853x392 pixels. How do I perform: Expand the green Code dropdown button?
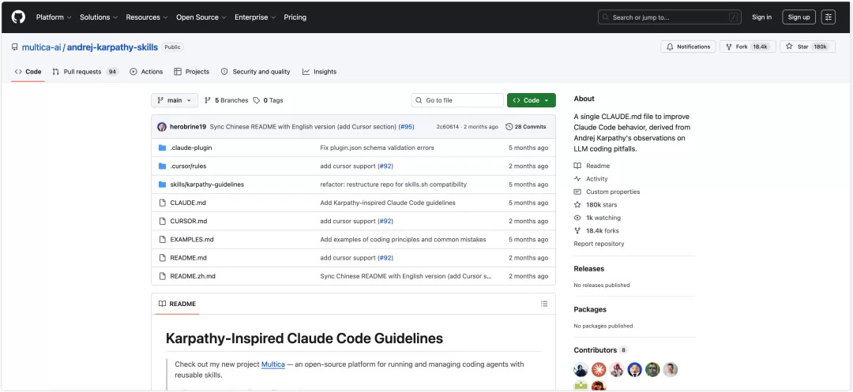[x=532, y=100]
